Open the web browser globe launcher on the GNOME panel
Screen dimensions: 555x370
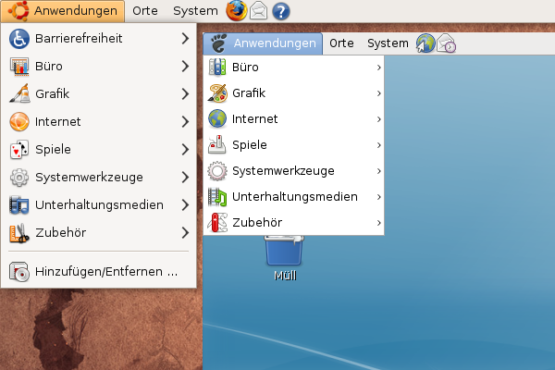pos(425,43)
